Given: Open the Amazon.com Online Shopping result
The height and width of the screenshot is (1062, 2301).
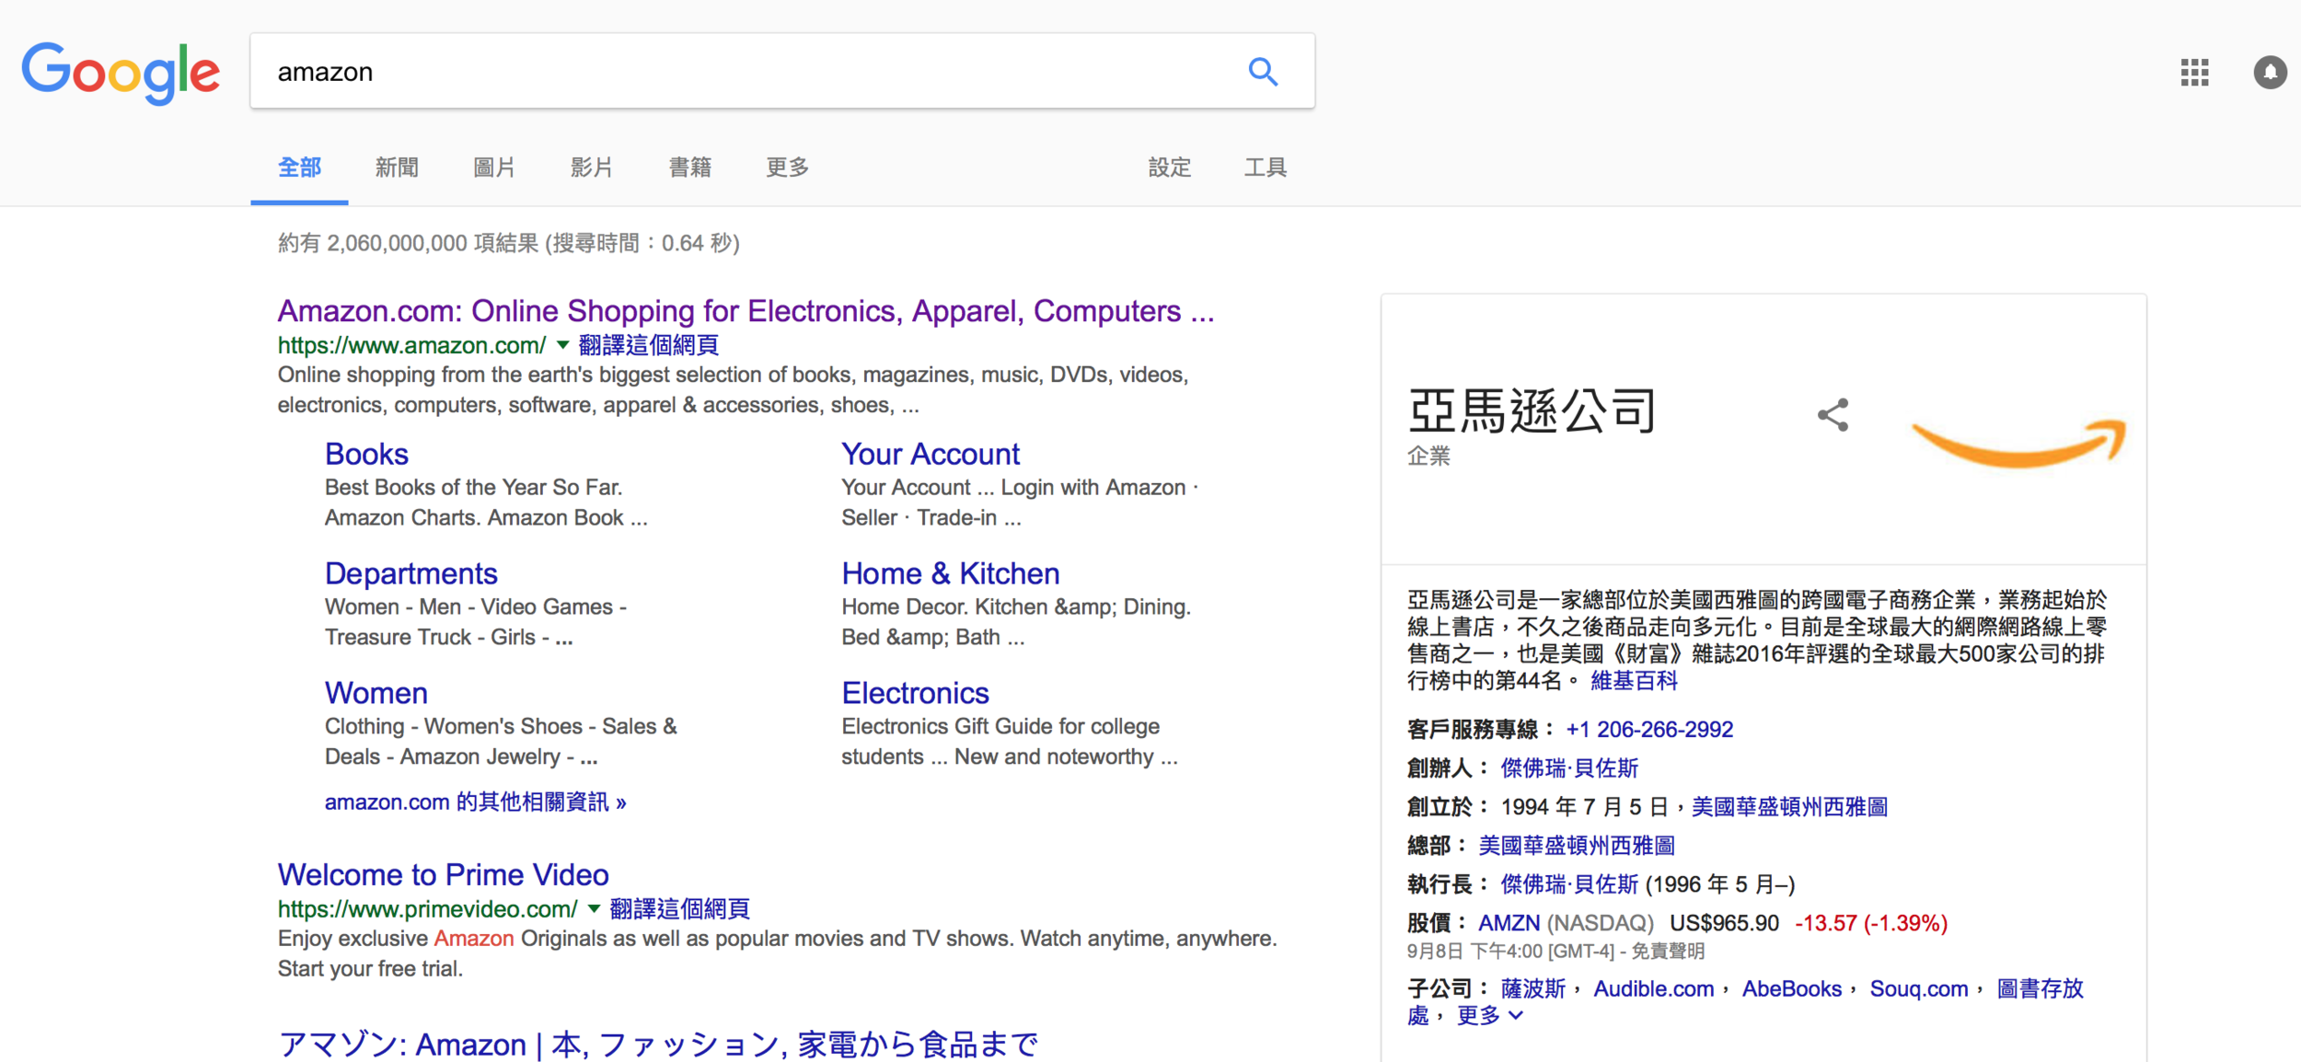Looking at the screenshot, I should point(746,311).
